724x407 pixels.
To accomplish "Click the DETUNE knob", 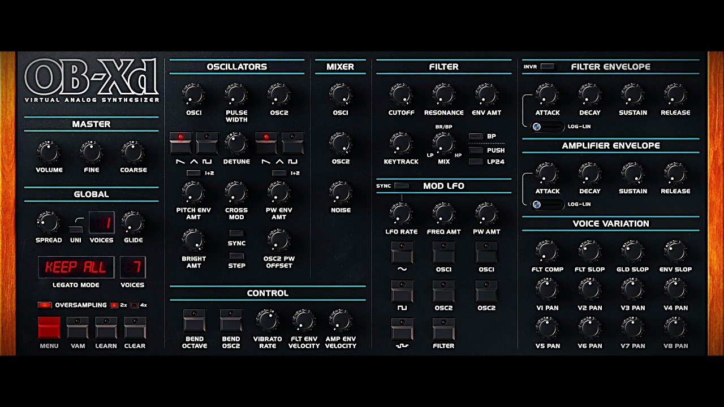I will tap(236, 143).
